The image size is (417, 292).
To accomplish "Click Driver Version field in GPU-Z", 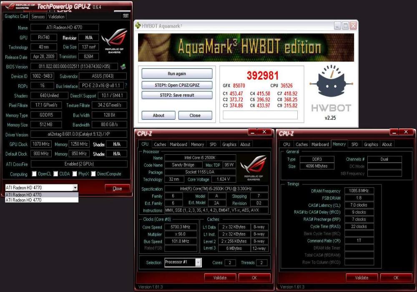I will pyautogui.click(x=79, y=134).
